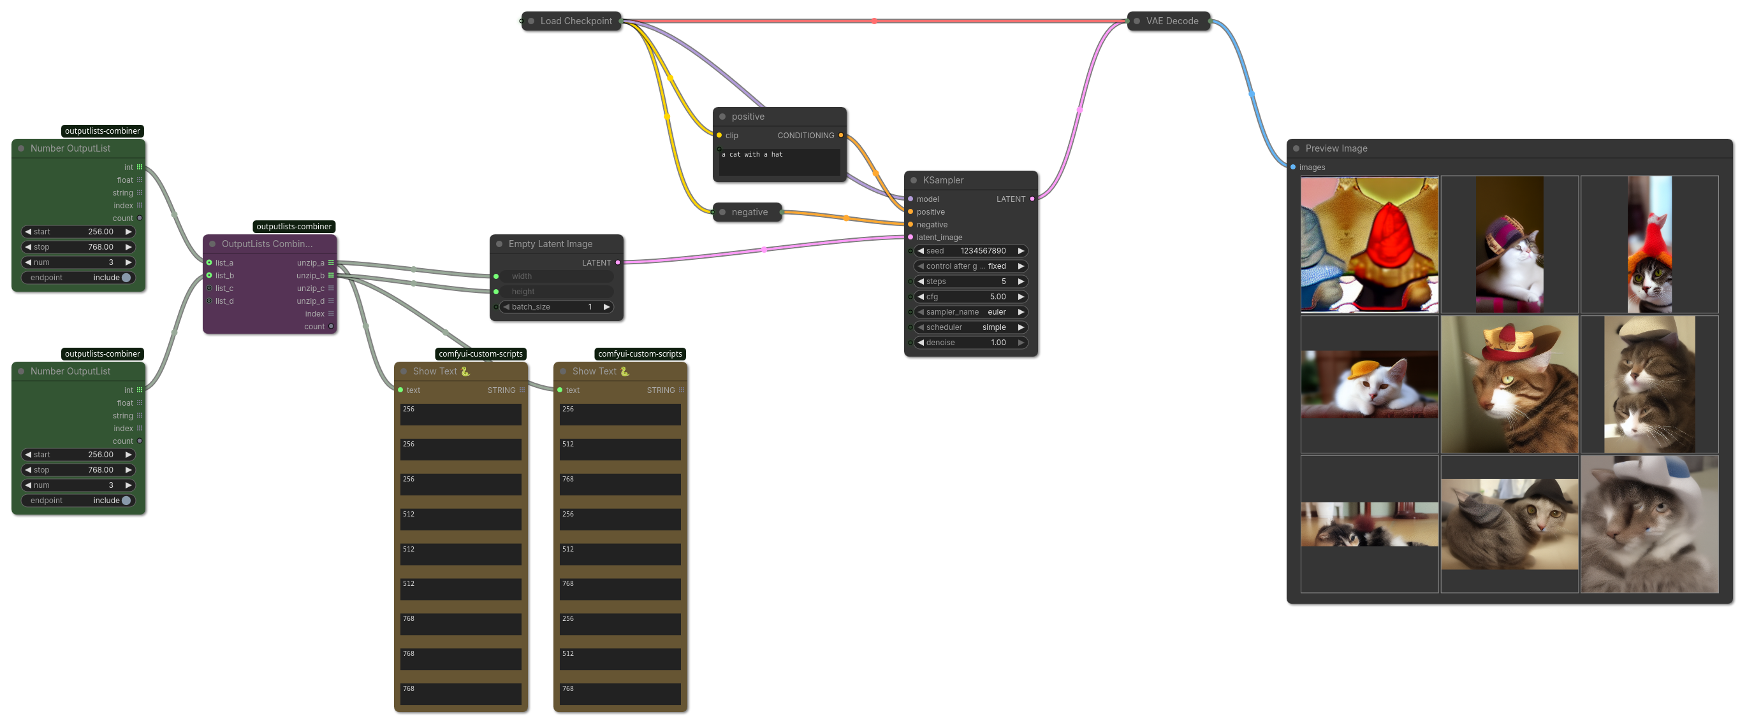The height and width of the screenshot is (726, 1747).
Task: Collapse the Preview Image node dot
Action: click(1296, 148)
